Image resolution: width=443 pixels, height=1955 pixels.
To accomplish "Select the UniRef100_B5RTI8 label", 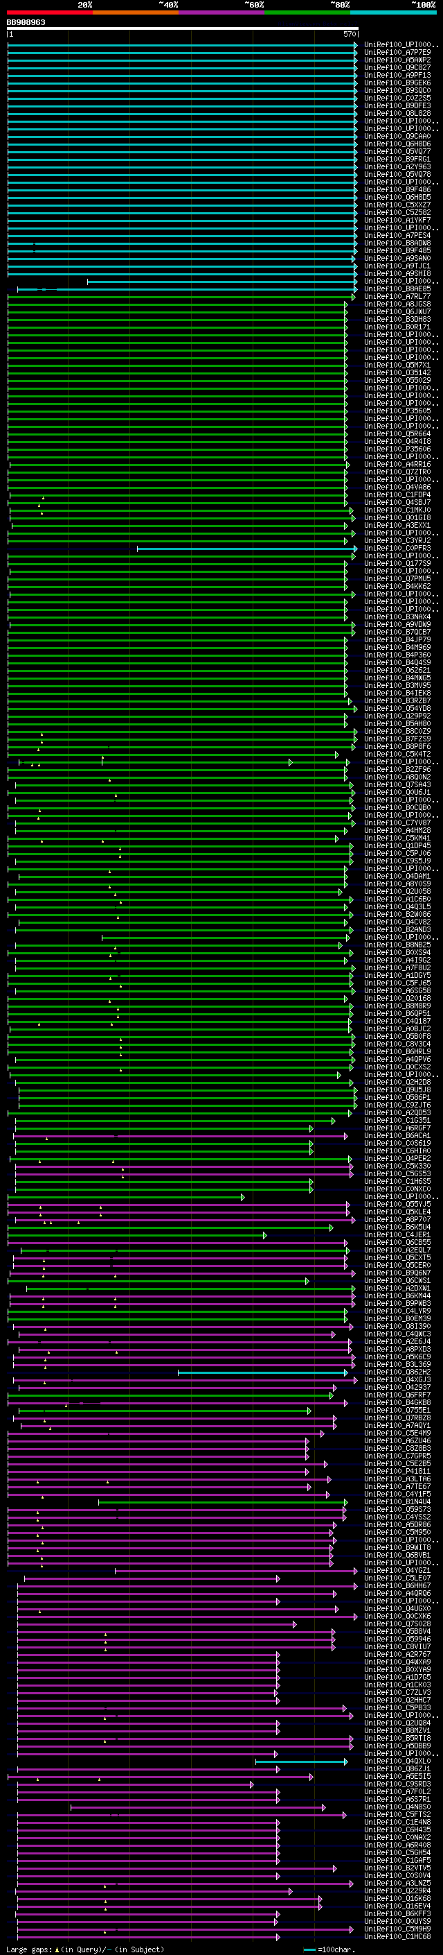I will click(397, 1738).
